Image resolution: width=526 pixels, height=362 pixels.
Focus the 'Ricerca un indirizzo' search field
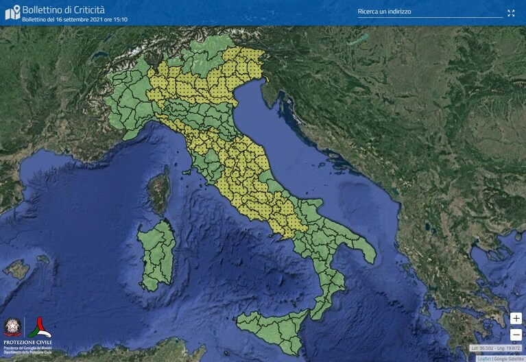[430, 12]
